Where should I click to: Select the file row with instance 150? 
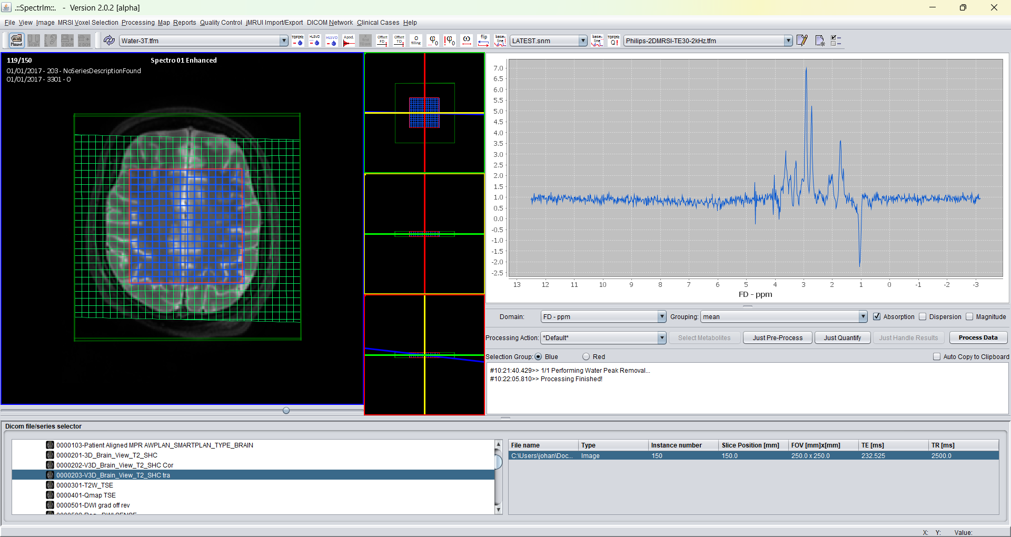pos(754,455)
